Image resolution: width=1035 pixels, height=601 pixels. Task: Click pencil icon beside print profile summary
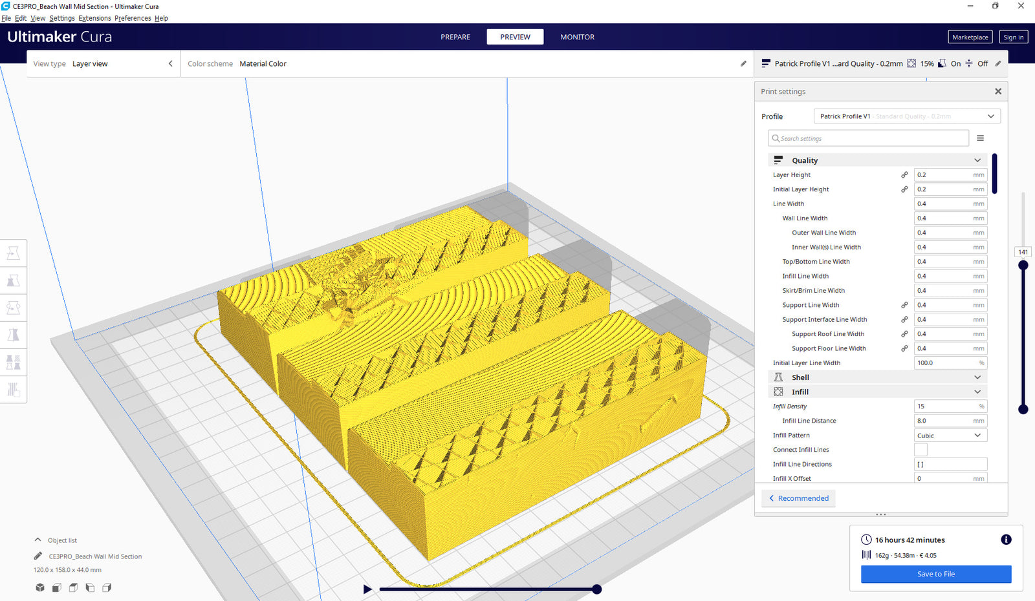point(998,63)
